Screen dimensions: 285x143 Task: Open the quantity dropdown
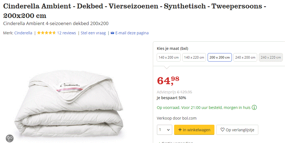click(165, 130)
